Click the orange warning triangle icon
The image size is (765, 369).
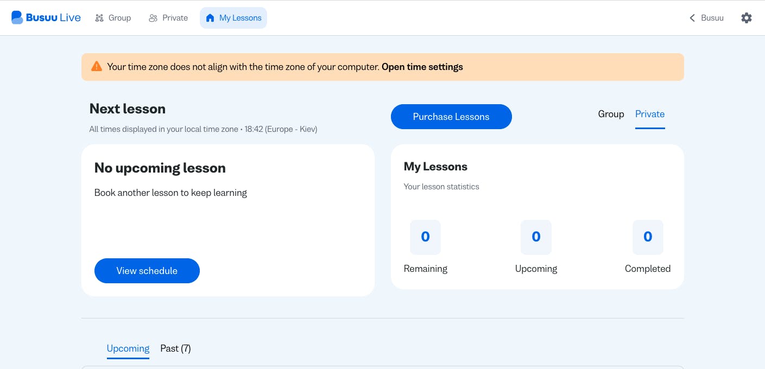pyautogui.click(x=97, y=67)
